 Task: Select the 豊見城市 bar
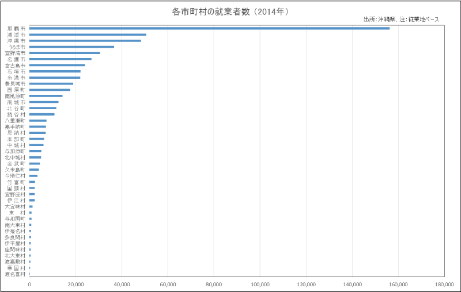[51, 84]
